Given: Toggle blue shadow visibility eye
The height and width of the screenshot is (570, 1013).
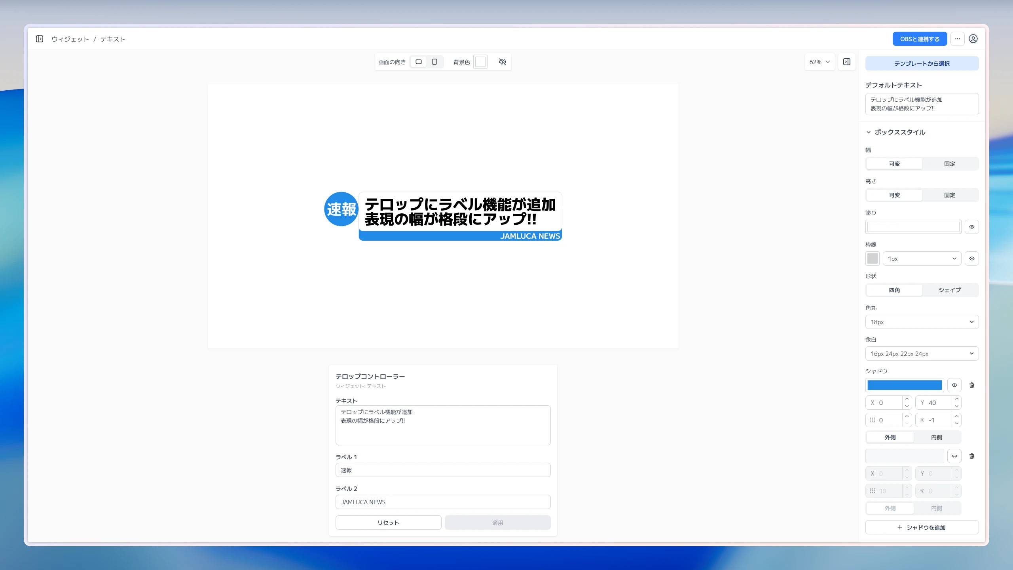Looking at the screenshot, I should [x=954, y=385].
